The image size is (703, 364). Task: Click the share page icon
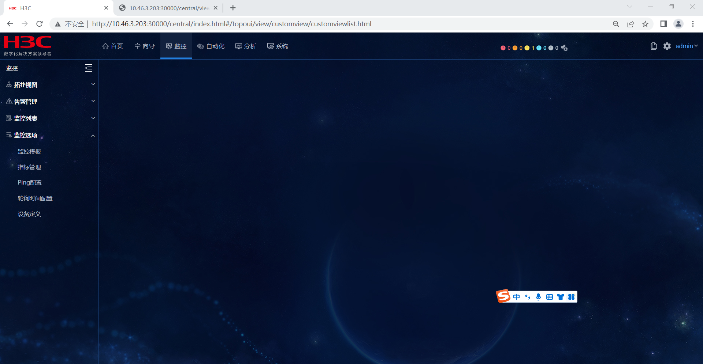pyautogui.click(x=631, y=24)
